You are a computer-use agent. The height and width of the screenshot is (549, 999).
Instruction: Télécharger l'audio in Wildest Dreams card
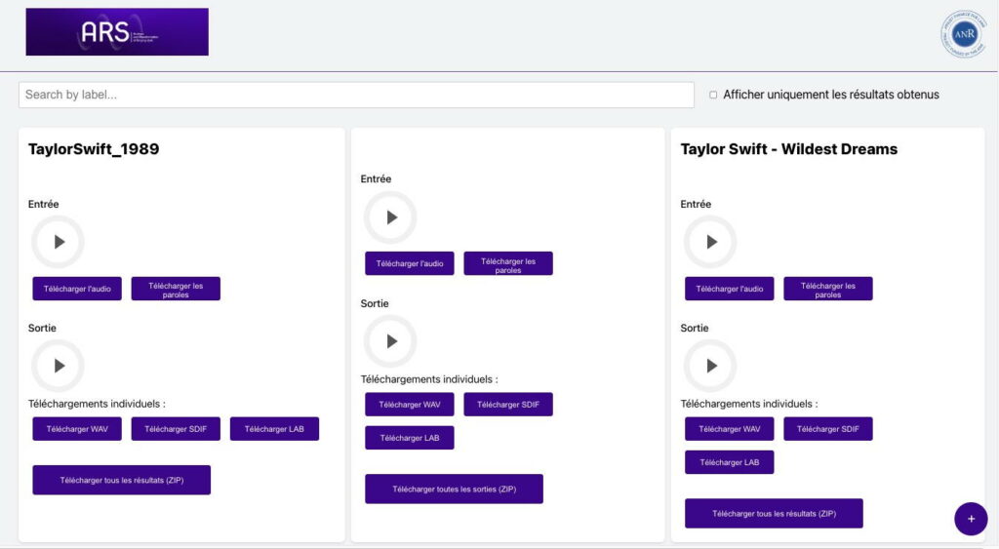[730, 289]
